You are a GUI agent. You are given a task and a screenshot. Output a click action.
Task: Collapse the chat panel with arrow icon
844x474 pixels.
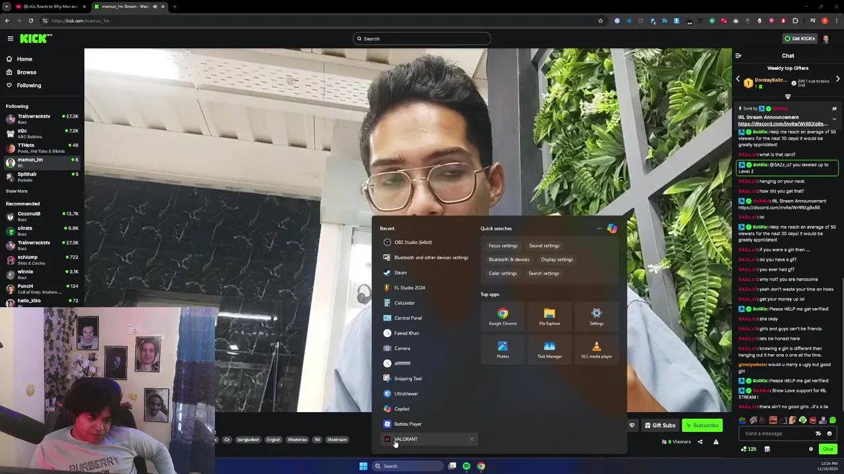(x=738, y=56)
